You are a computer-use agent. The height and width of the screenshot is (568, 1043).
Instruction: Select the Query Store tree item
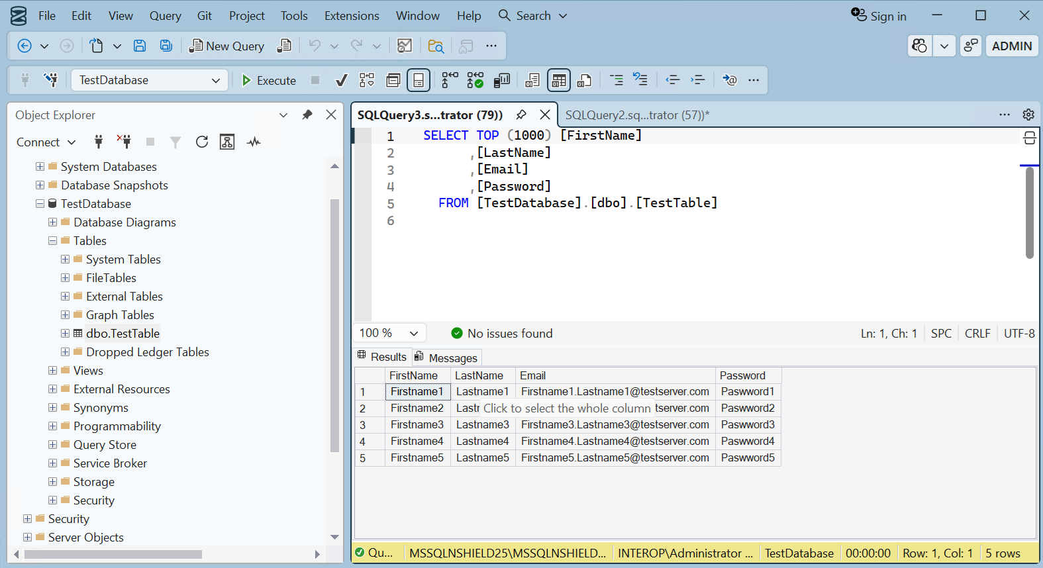click(x=105, y=445)
